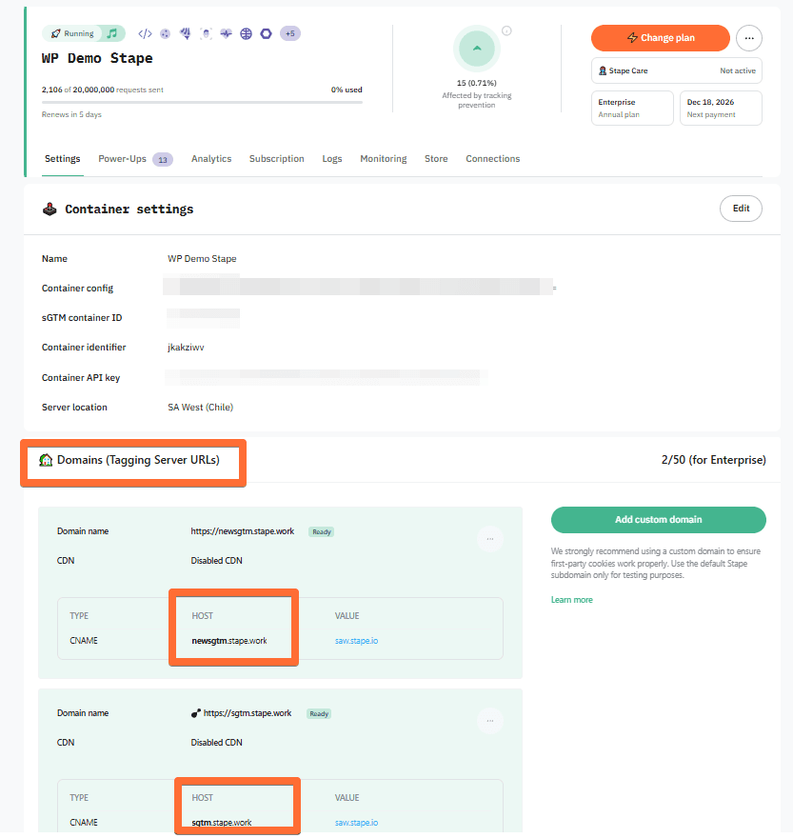Image resolution: width=793 pixels, height=838 pixels.
Task: Click the hexagon power-up icon
Action: [x=267, y=32]
